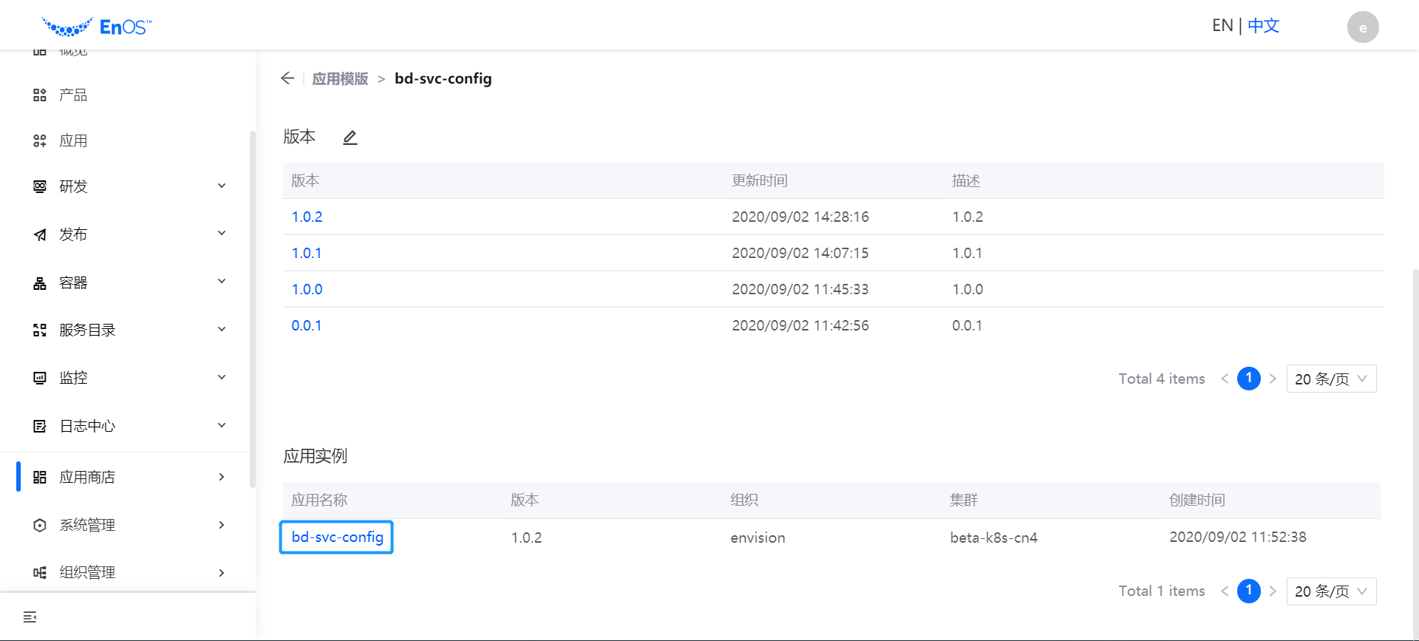Open version 1.0.0 link
Screen dimensions: 1419x641
[x=307, y=289]
